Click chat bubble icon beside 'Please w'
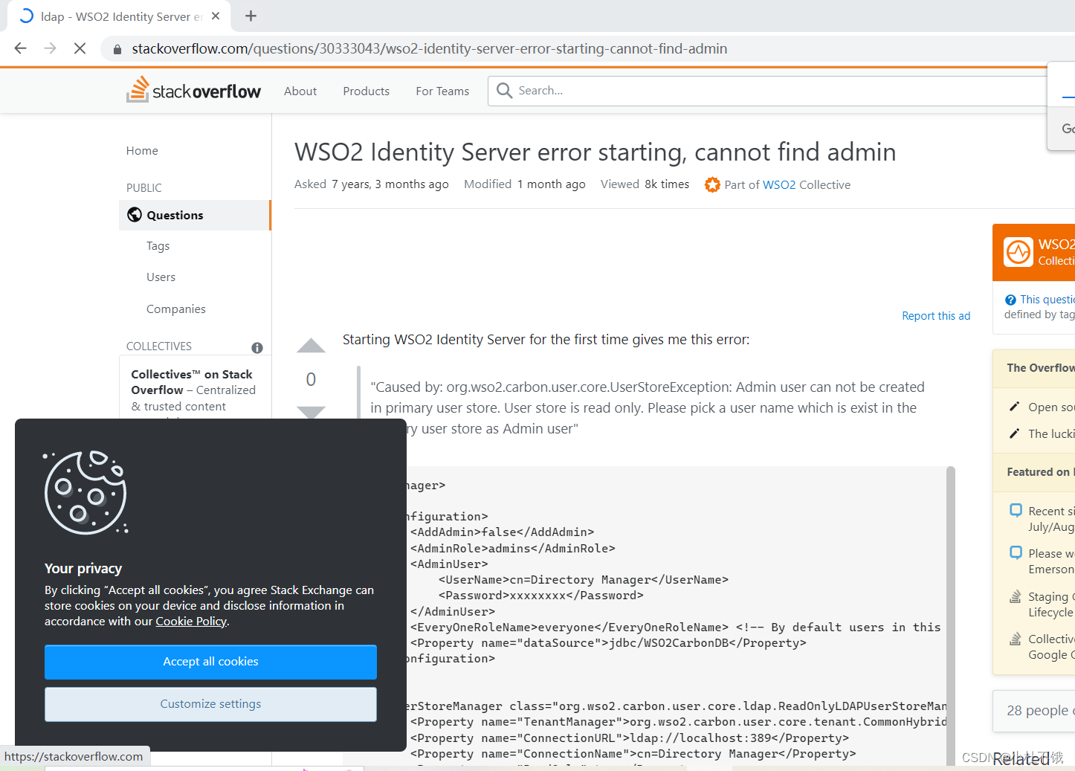1075x771 pixels. coord(1016,553)
